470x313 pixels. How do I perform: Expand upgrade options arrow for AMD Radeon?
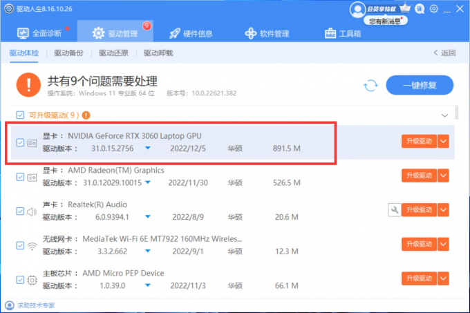pyautogui.click(x=443, y=176)
